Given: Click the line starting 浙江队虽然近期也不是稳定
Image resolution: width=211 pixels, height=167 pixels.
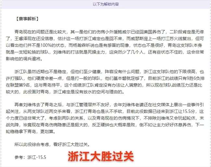Looking at the screenshot, I should point(109,72).
